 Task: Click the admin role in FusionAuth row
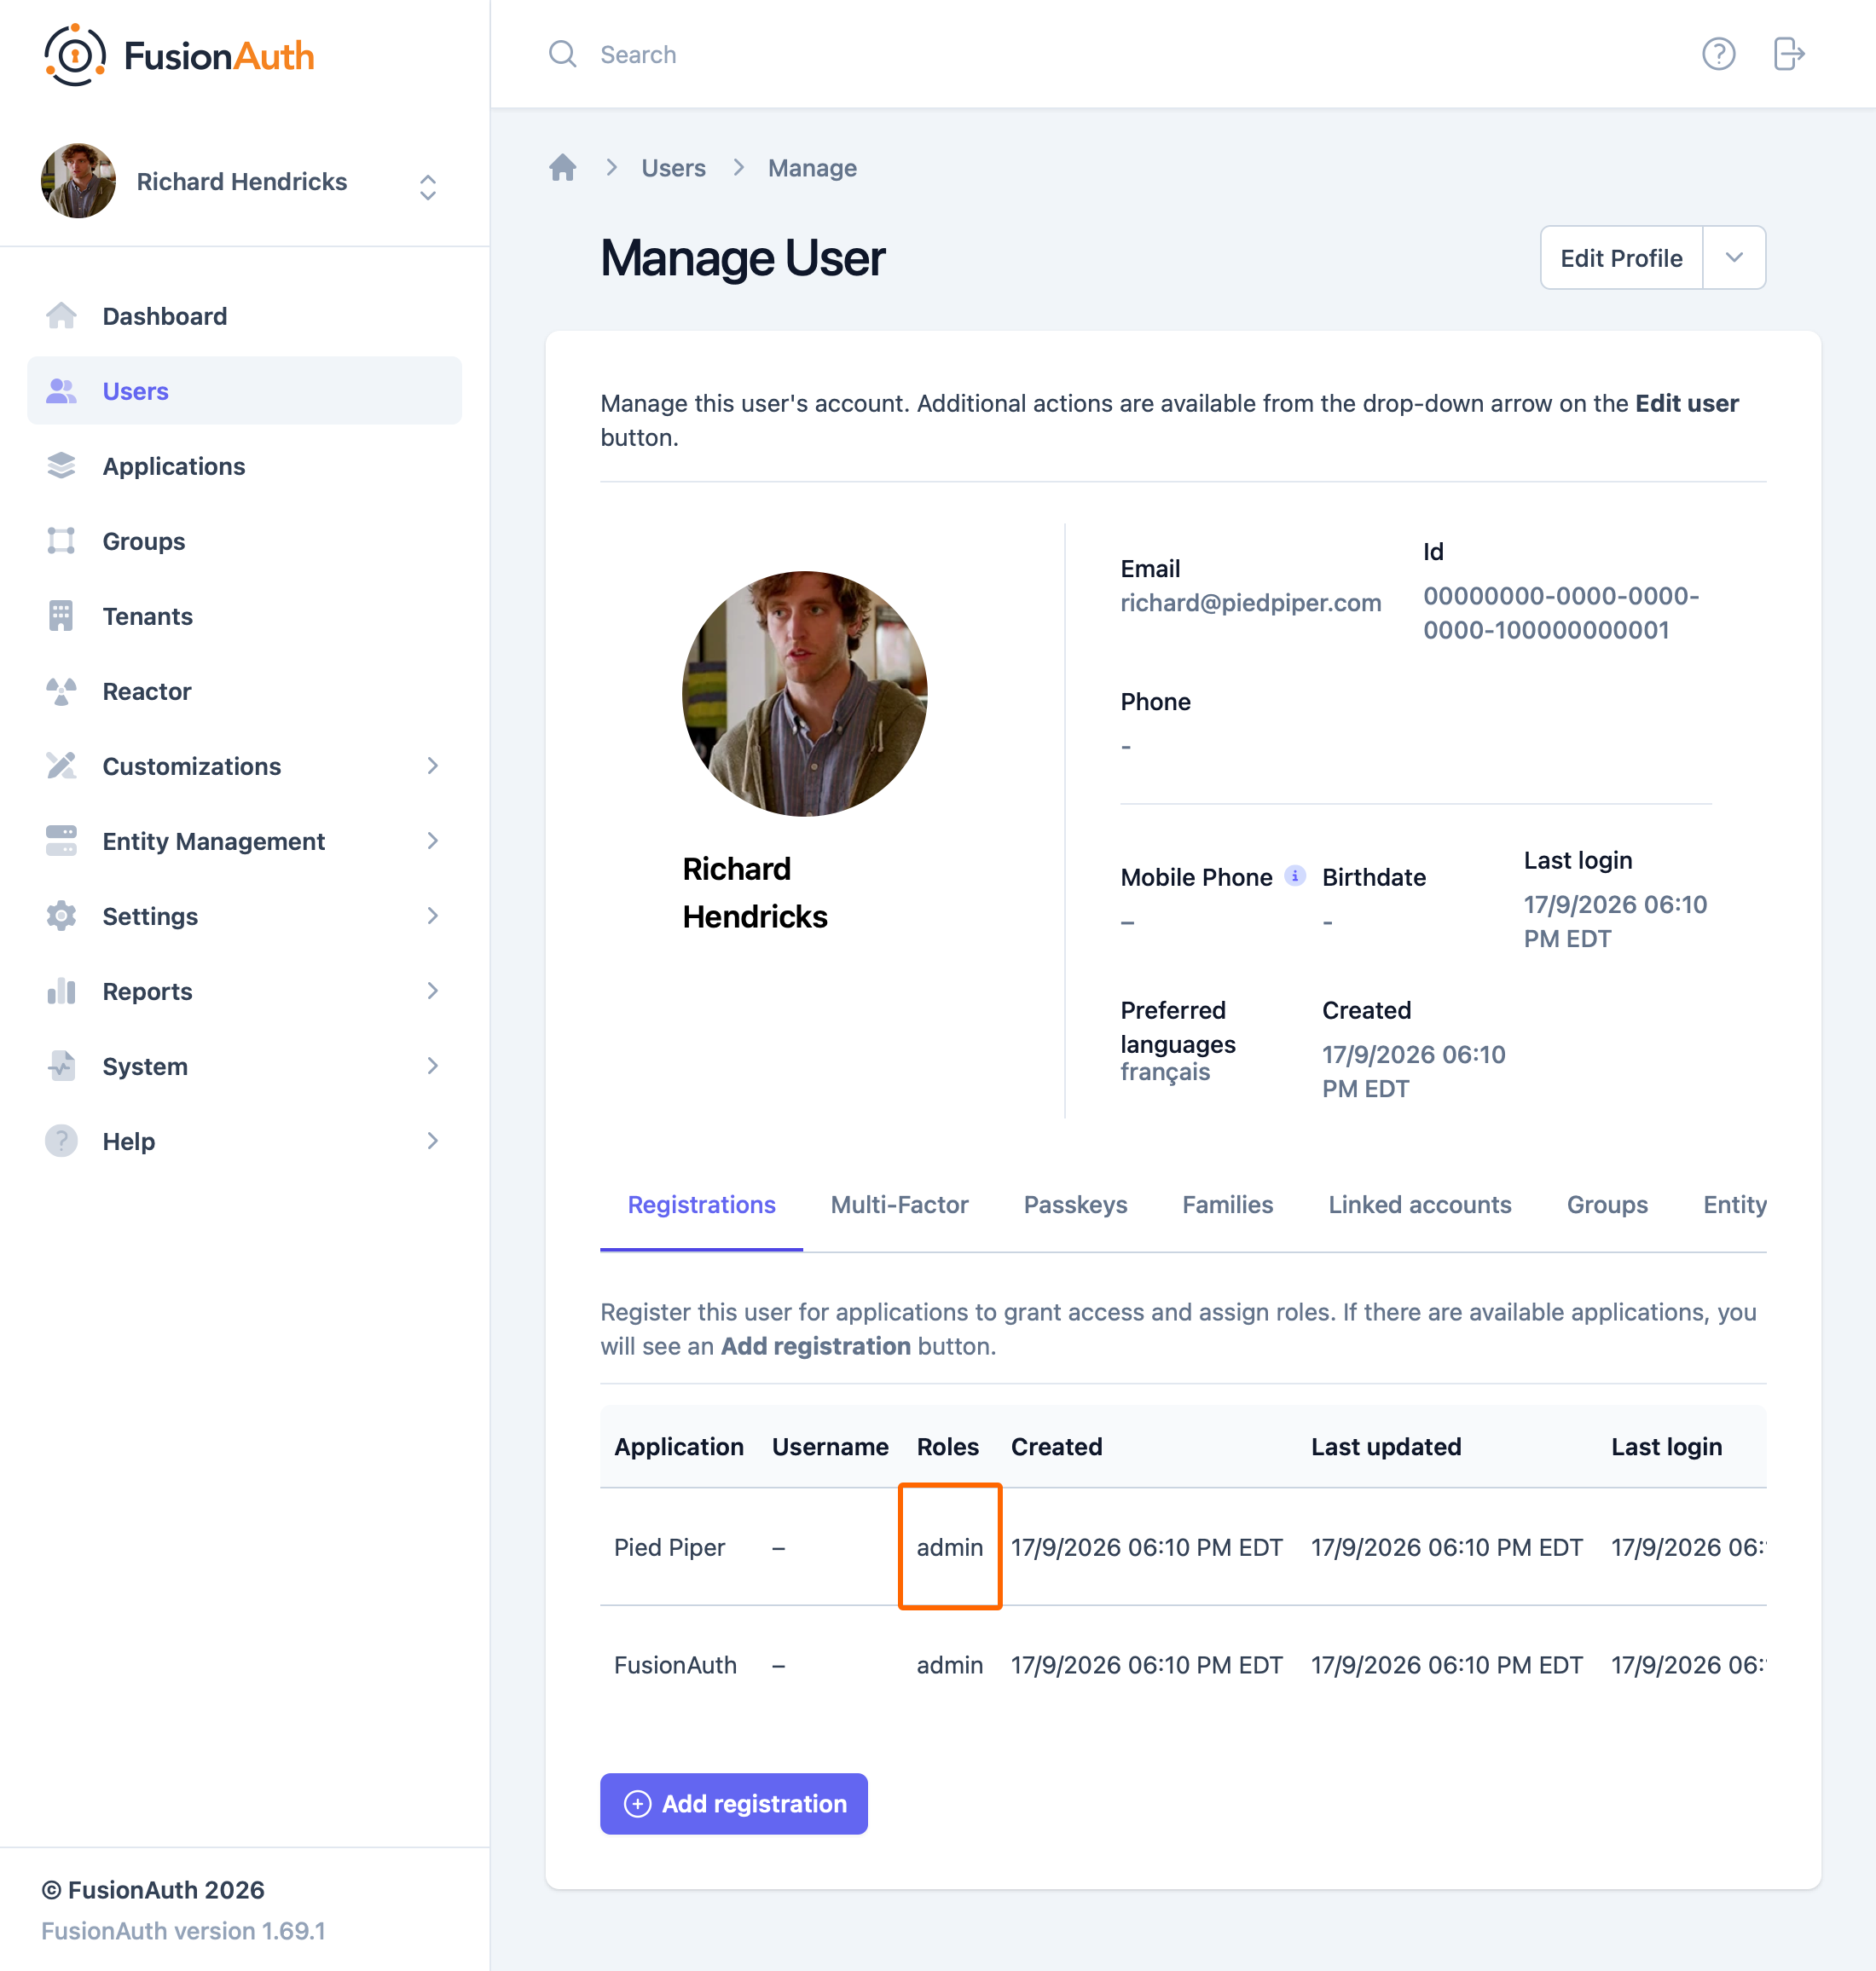pyautogui.click(x=949, y=1665)
